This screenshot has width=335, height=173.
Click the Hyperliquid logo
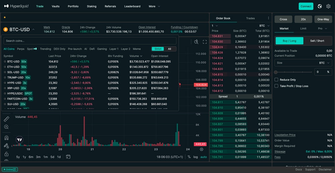click(x=16, y=6)
